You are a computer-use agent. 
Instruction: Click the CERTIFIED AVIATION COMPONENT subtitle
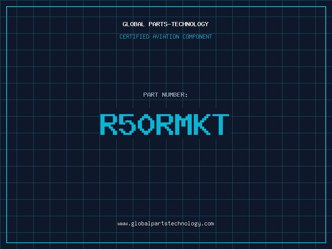point(166,37)
